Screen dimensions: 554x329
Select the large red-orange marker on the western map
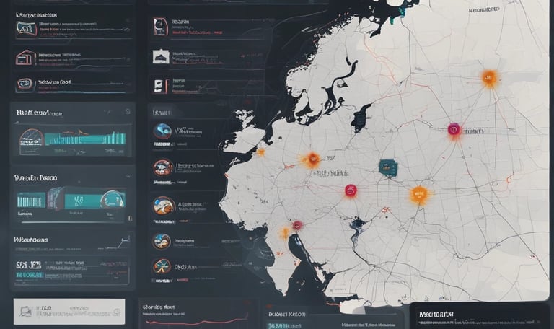(312, 159)
